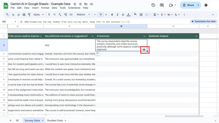This screenshot has width=219, height=123.
Task: Open the fill color picker
Action: pyautogui.click(x=136, y=14)
